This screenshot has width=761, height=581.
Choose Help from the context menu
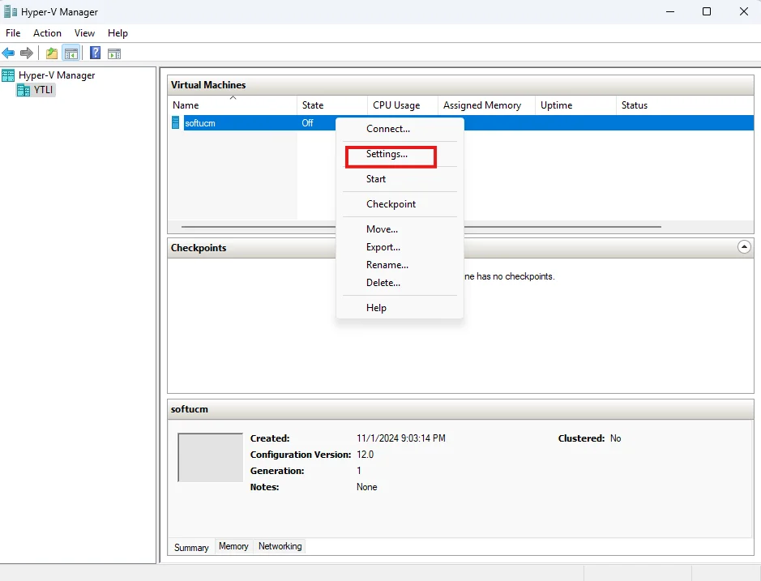(400, 308)
